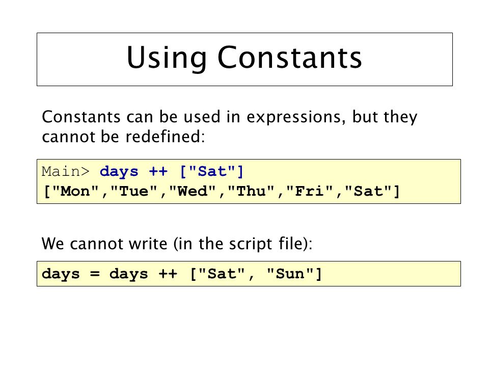Click "Wed" in the output list
Viewport: 489px width, 367px height.
coord(193,191)
